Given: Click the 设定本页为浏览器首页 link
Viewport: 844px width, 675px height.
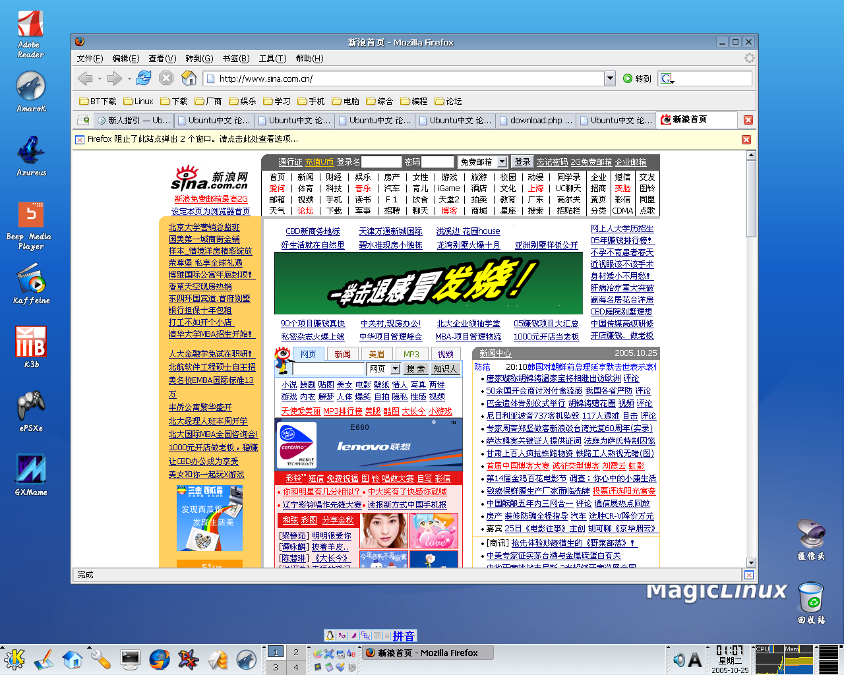Looking at the screenshot, I should point(210,212).
